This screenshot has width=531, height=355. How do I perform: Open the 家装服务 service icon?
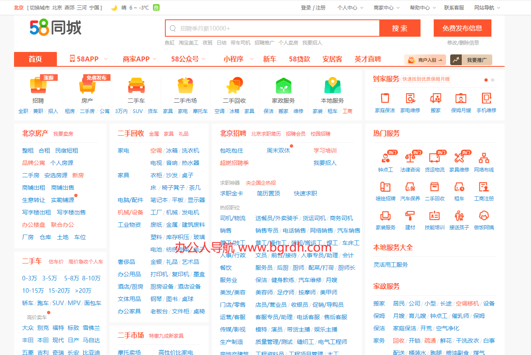coord(385,215)
